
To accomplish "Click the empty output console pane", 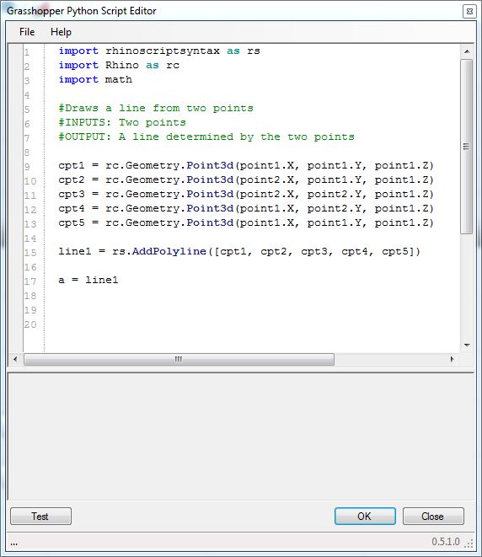I will 241,436.
